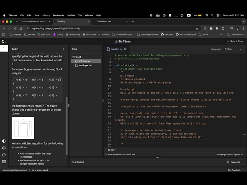Open another new grad GitHub bookmark
This screenshot has width=247, height=185.
coord(186,34)
